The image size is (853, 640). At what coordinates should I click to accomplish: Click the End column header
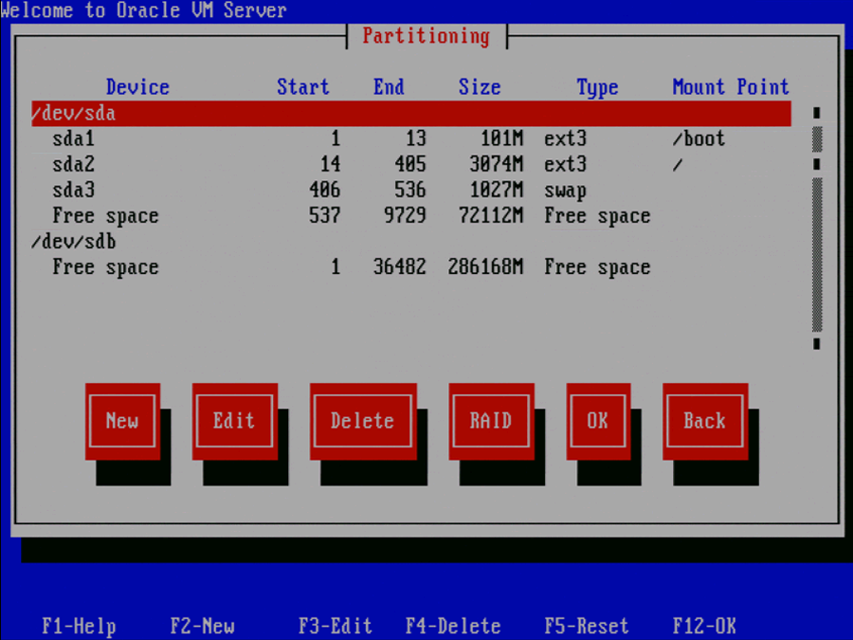[389, 87]
